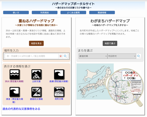
Task: Click the わがまちハザードマップ heading
Action: (110, 21)
